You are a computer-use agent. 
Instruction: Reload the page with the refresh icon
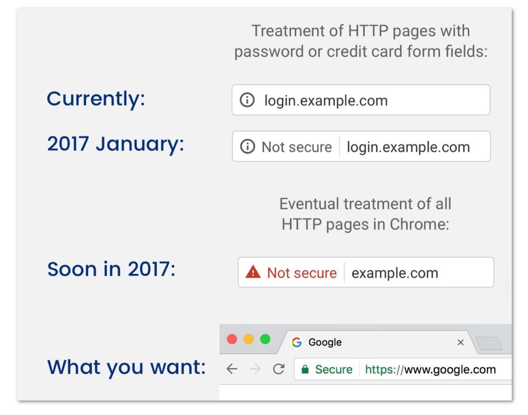[x=279, y=369]
